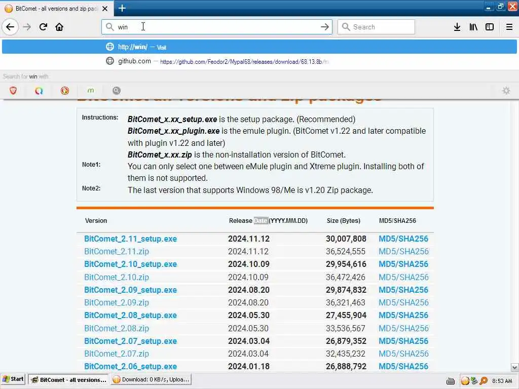Search with the Qwant engine icon
Screen dimensions: 519x389
point(39,91)
